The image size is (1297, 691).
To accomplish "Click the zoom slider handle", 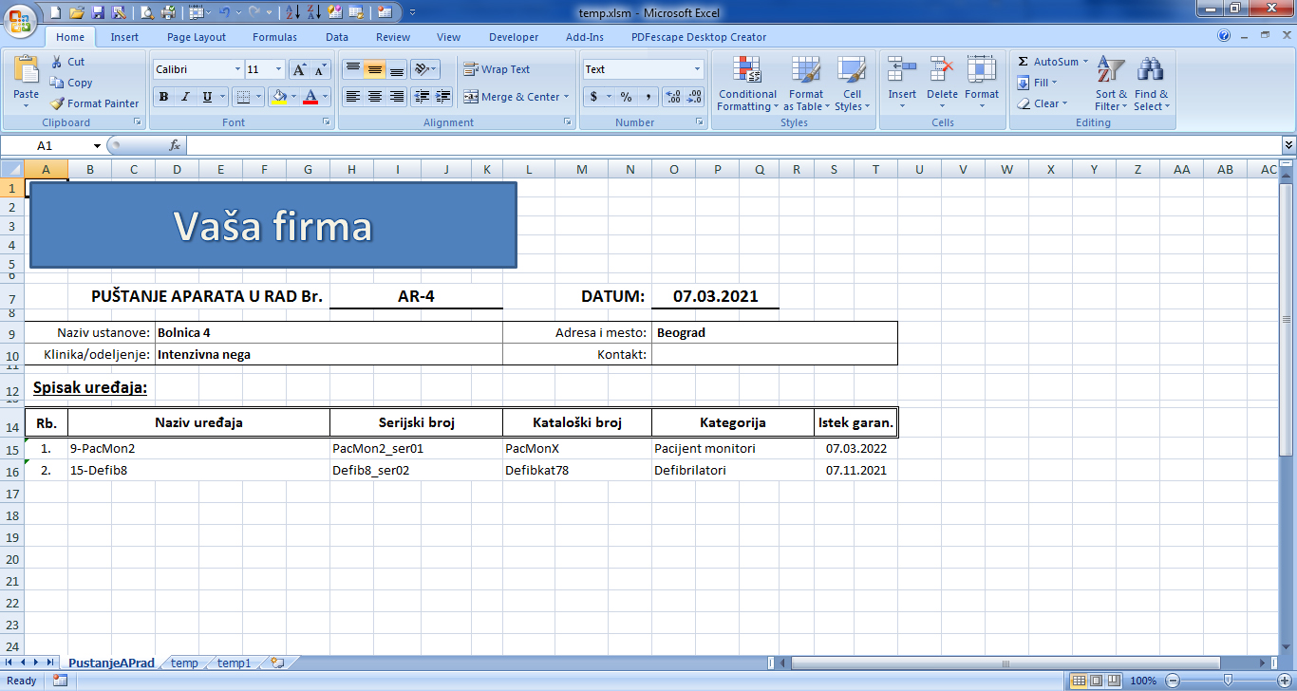I will [1228, 681].
